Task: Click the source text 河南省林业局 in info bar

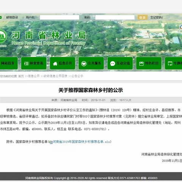Action: click(69, 100)
